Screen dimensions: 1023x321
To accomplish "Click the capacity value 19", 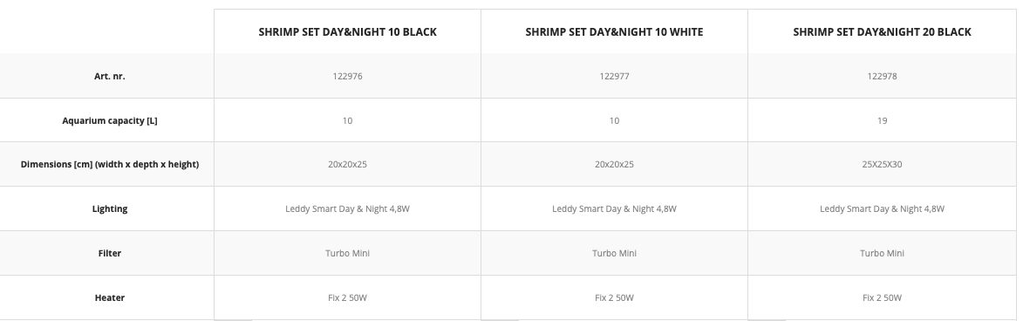I will coord(882,120).
